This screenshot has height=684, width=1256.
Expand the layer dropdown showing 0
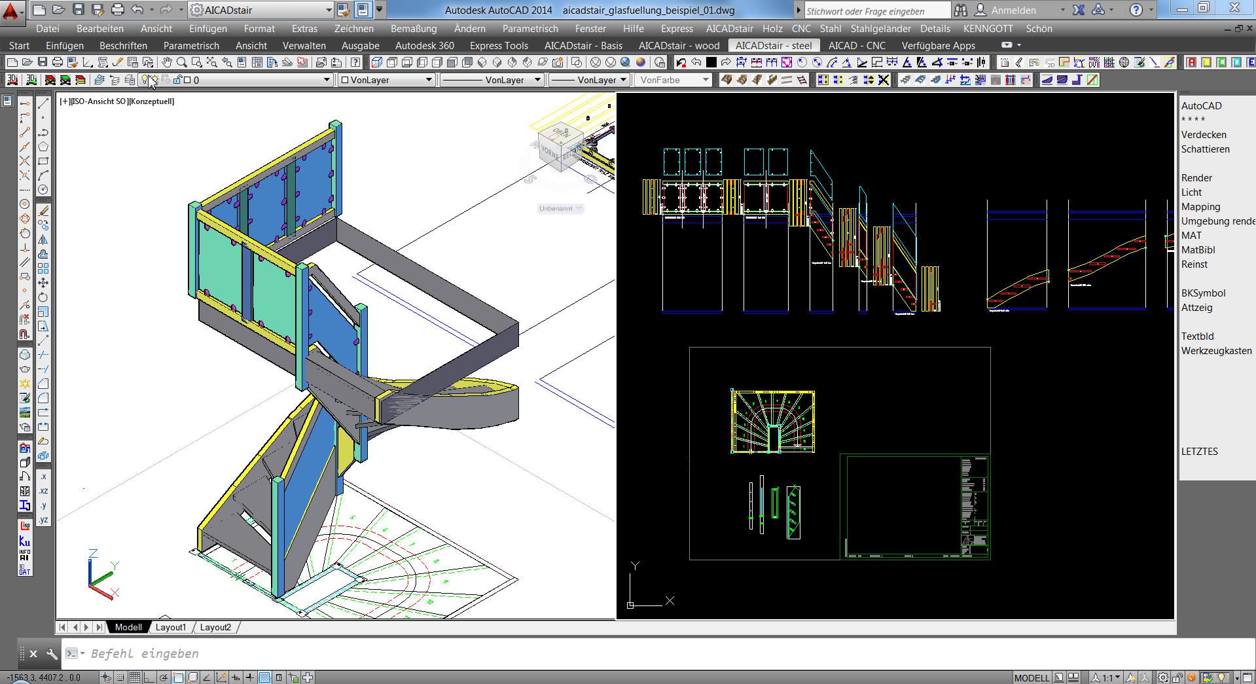point(327,80)
